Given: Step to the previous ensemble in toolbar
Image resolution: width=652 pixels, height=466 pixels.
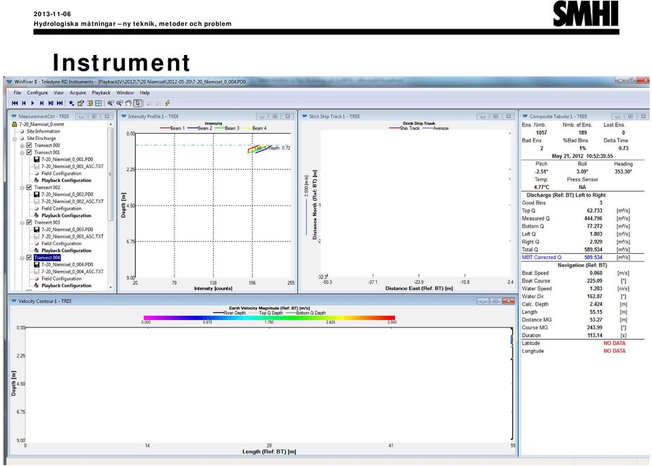Looking at the screenshot, I should point(24,103).
